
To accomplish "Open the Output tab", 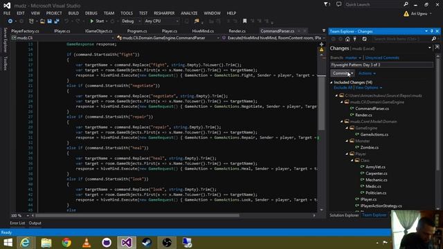I will pos(35,223).
